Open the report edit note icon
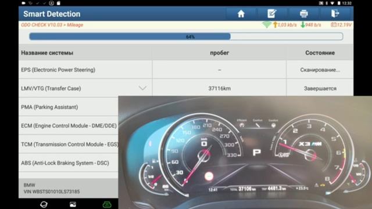Image resolution: width=372 pixels, height=209 pixels. tap(271, 13)
